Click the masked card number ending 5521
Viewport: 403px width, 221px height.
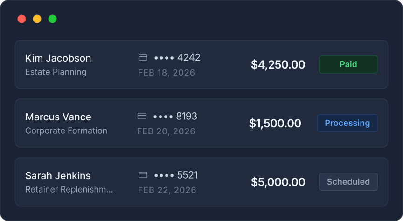click(176, 175)
